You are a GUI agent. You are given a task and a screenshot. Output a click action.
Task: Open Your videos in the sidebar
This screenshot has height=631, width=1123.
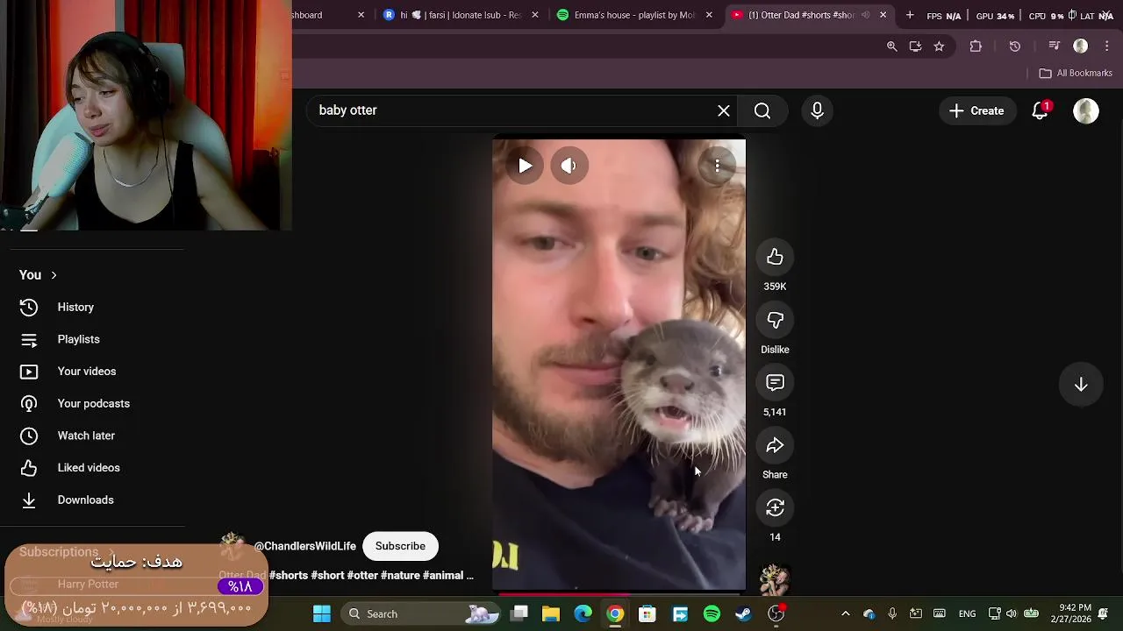point(97,372)
